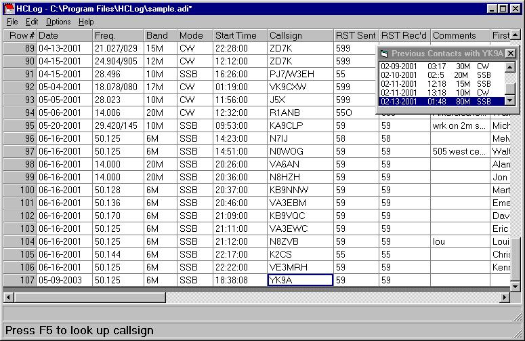Click the horizontal scrollbar left arrow
The width and height of the screenshot is (525, 341).
pyautogui.click(x=9, y=297)
